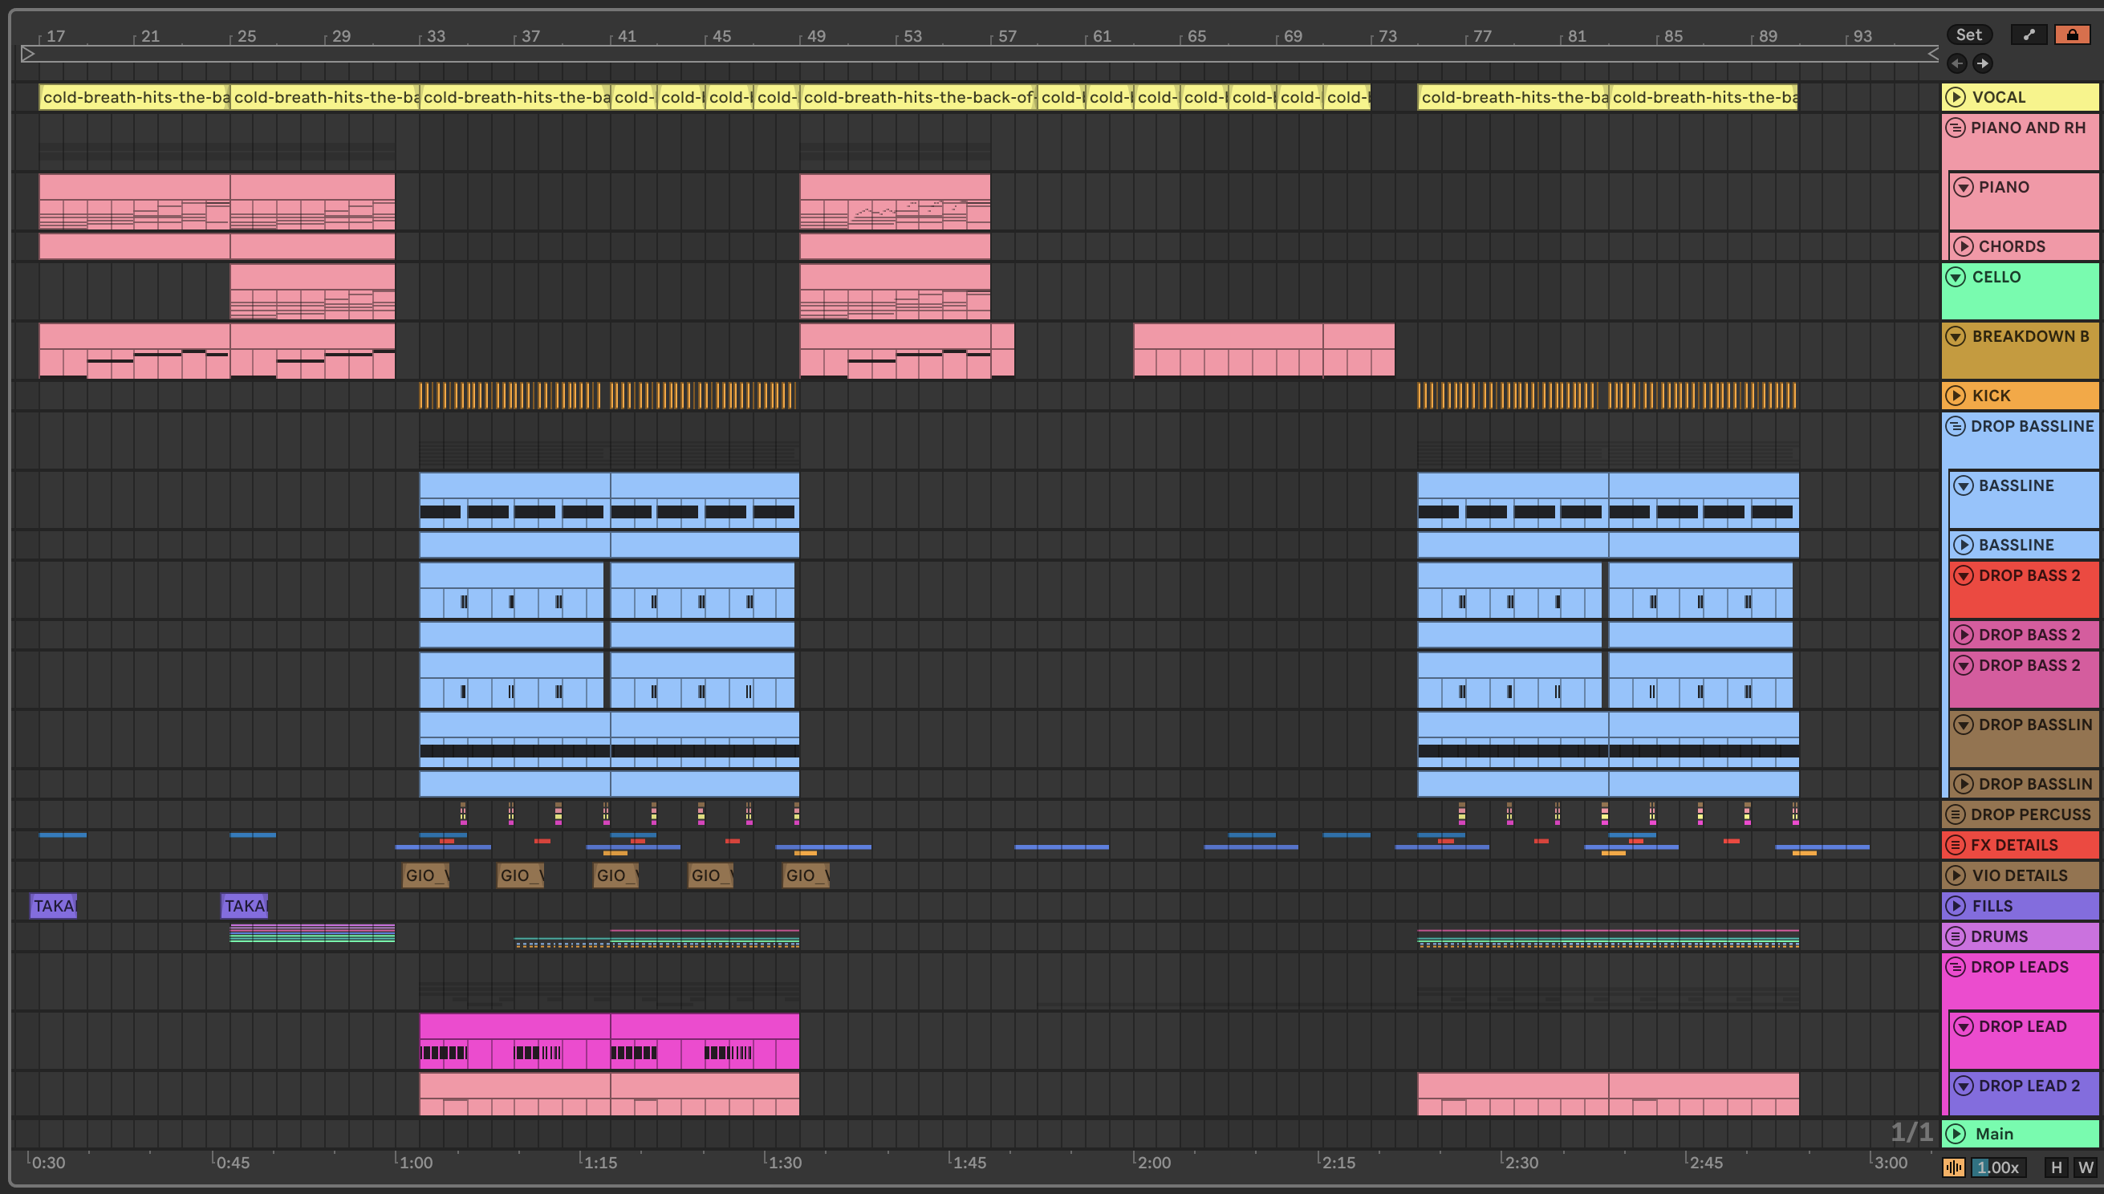Collapse the BREAKDOWN B track arrow
Image resolution: width=2104 pixels, height=1194 pixels.
(x=1956, y=336)
